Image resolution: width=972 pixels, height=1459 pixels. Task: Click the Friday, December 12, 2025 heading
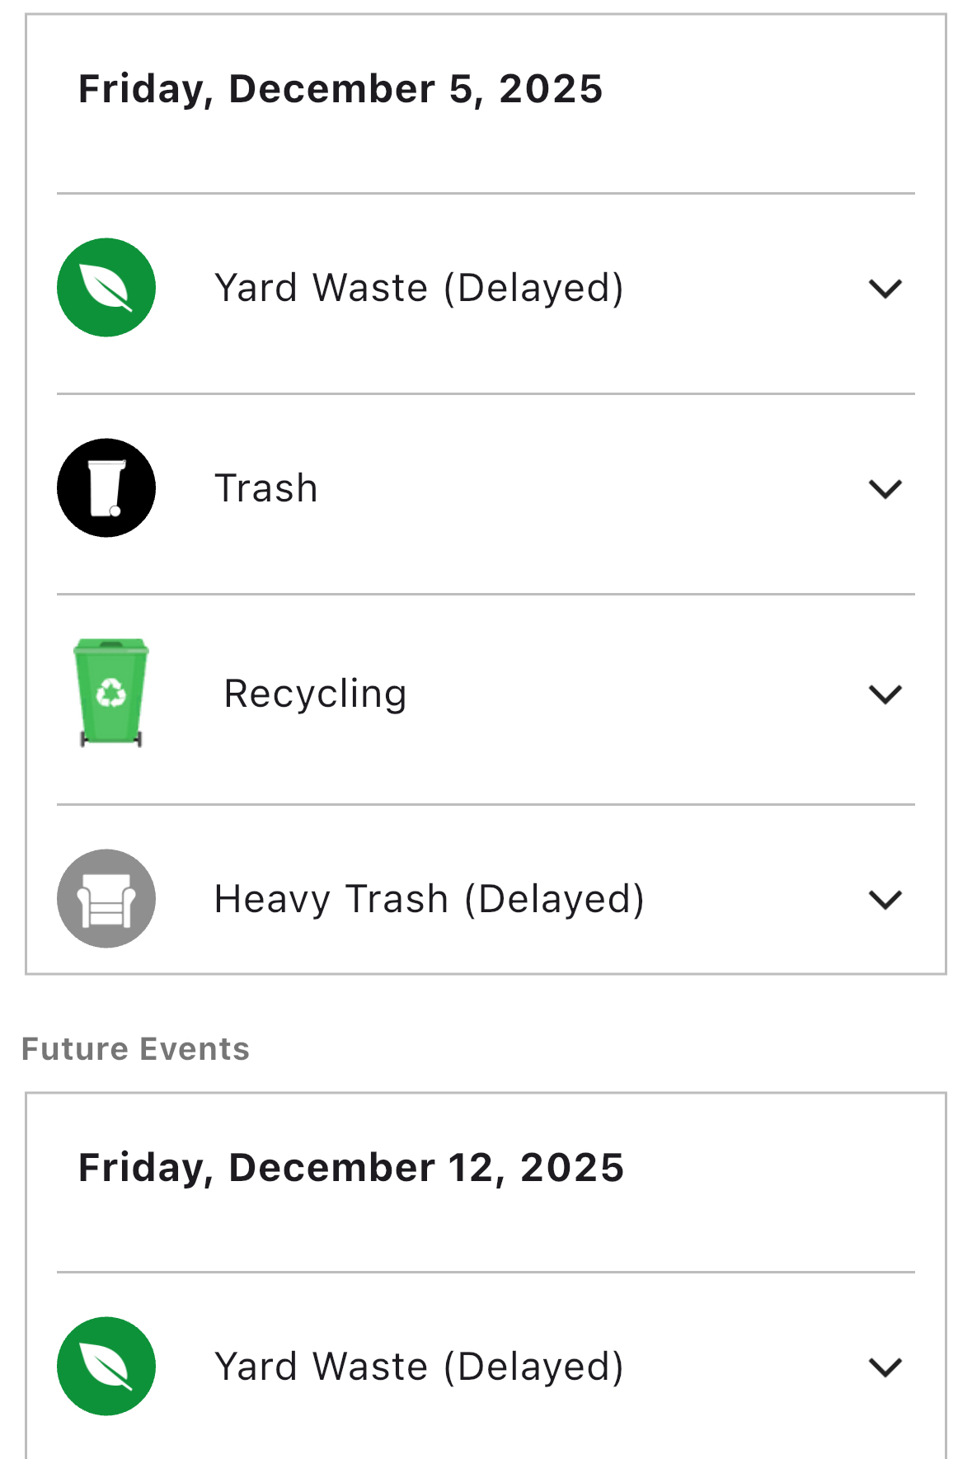(x=351, y=1168)
